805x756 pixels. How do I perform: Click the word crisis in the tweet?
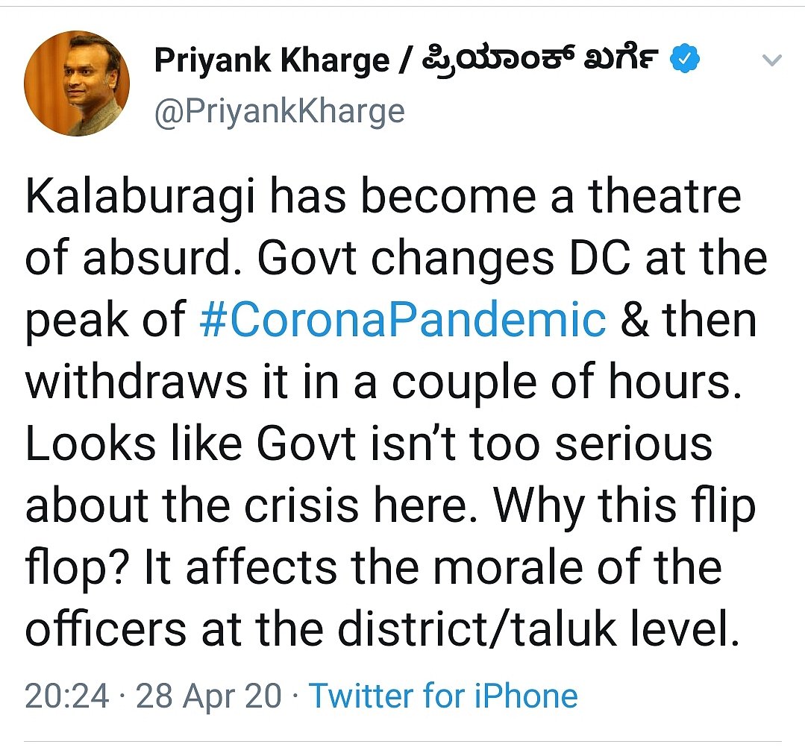coord(301,505)
